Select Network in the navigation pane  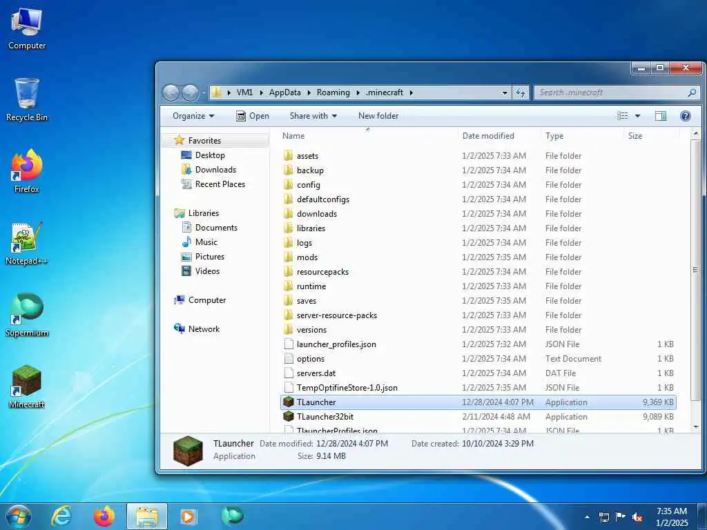204,329
